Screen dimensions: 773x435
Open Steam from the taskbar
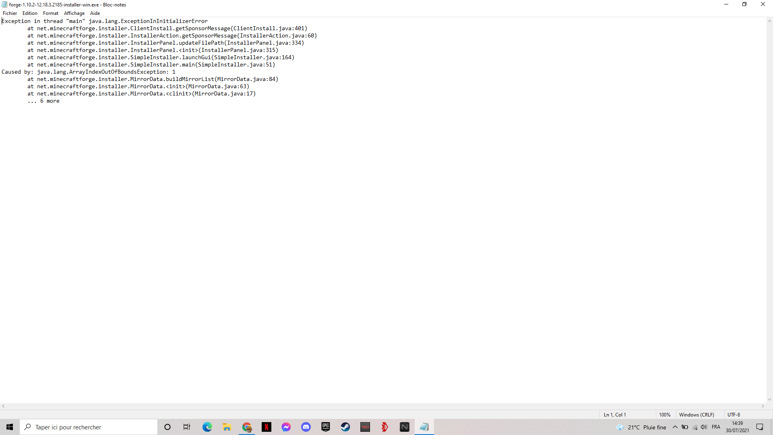point(345,427)
